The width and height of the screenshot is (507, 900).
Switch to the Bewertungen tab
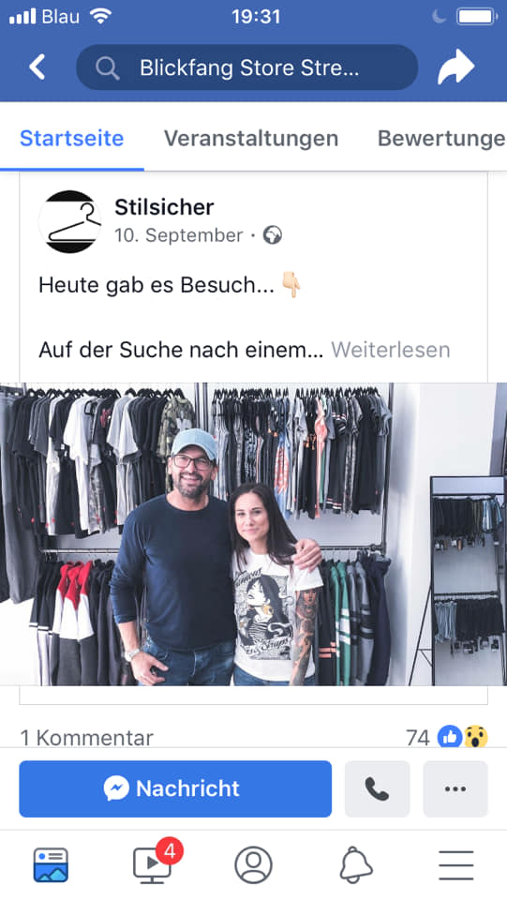click(x=441, y=139)
